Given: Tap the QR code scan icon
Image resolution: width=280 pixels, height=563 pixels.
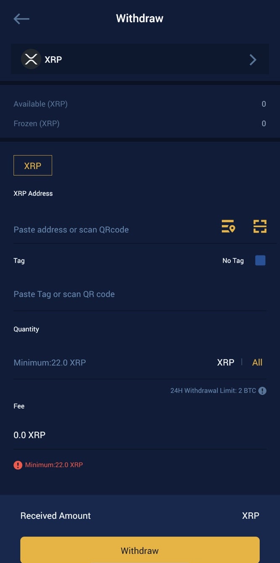Looking at the screenshot, I should point(260,226).
